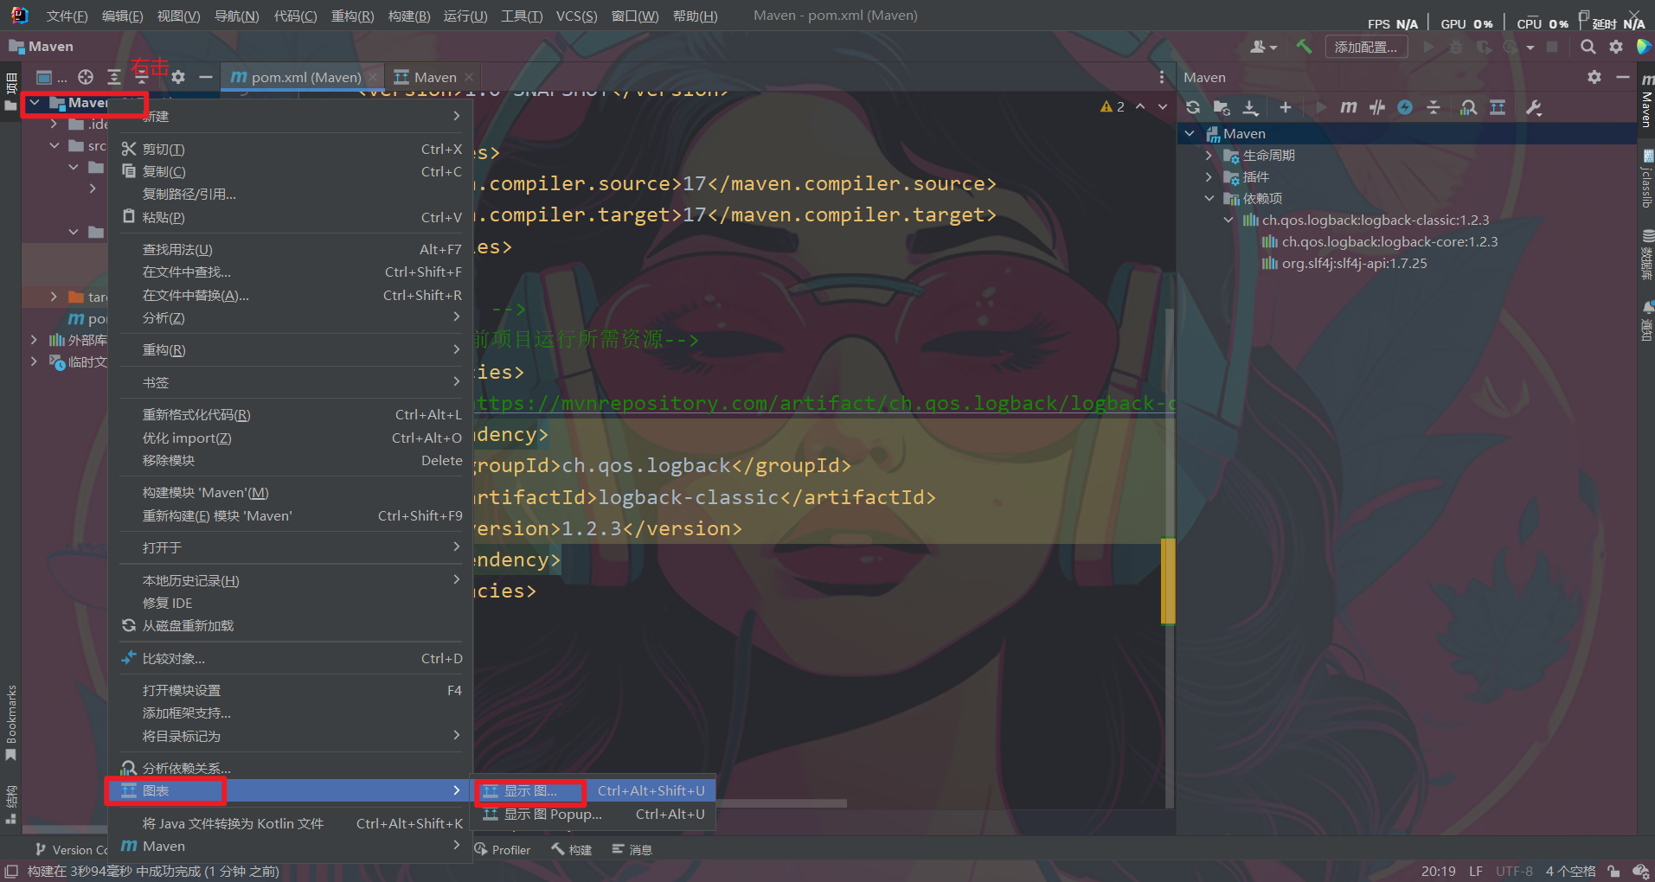Expand 生命周期 node

pyautogui.click(x=1209, y=155)
